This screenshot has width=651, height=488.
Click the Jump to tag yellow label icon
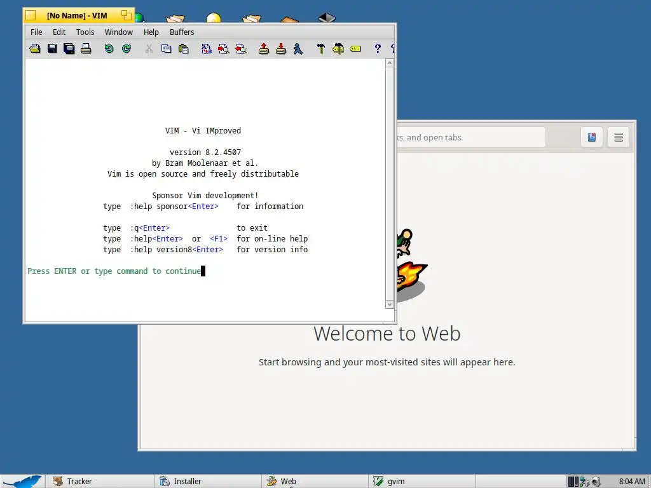pos(355,48)
